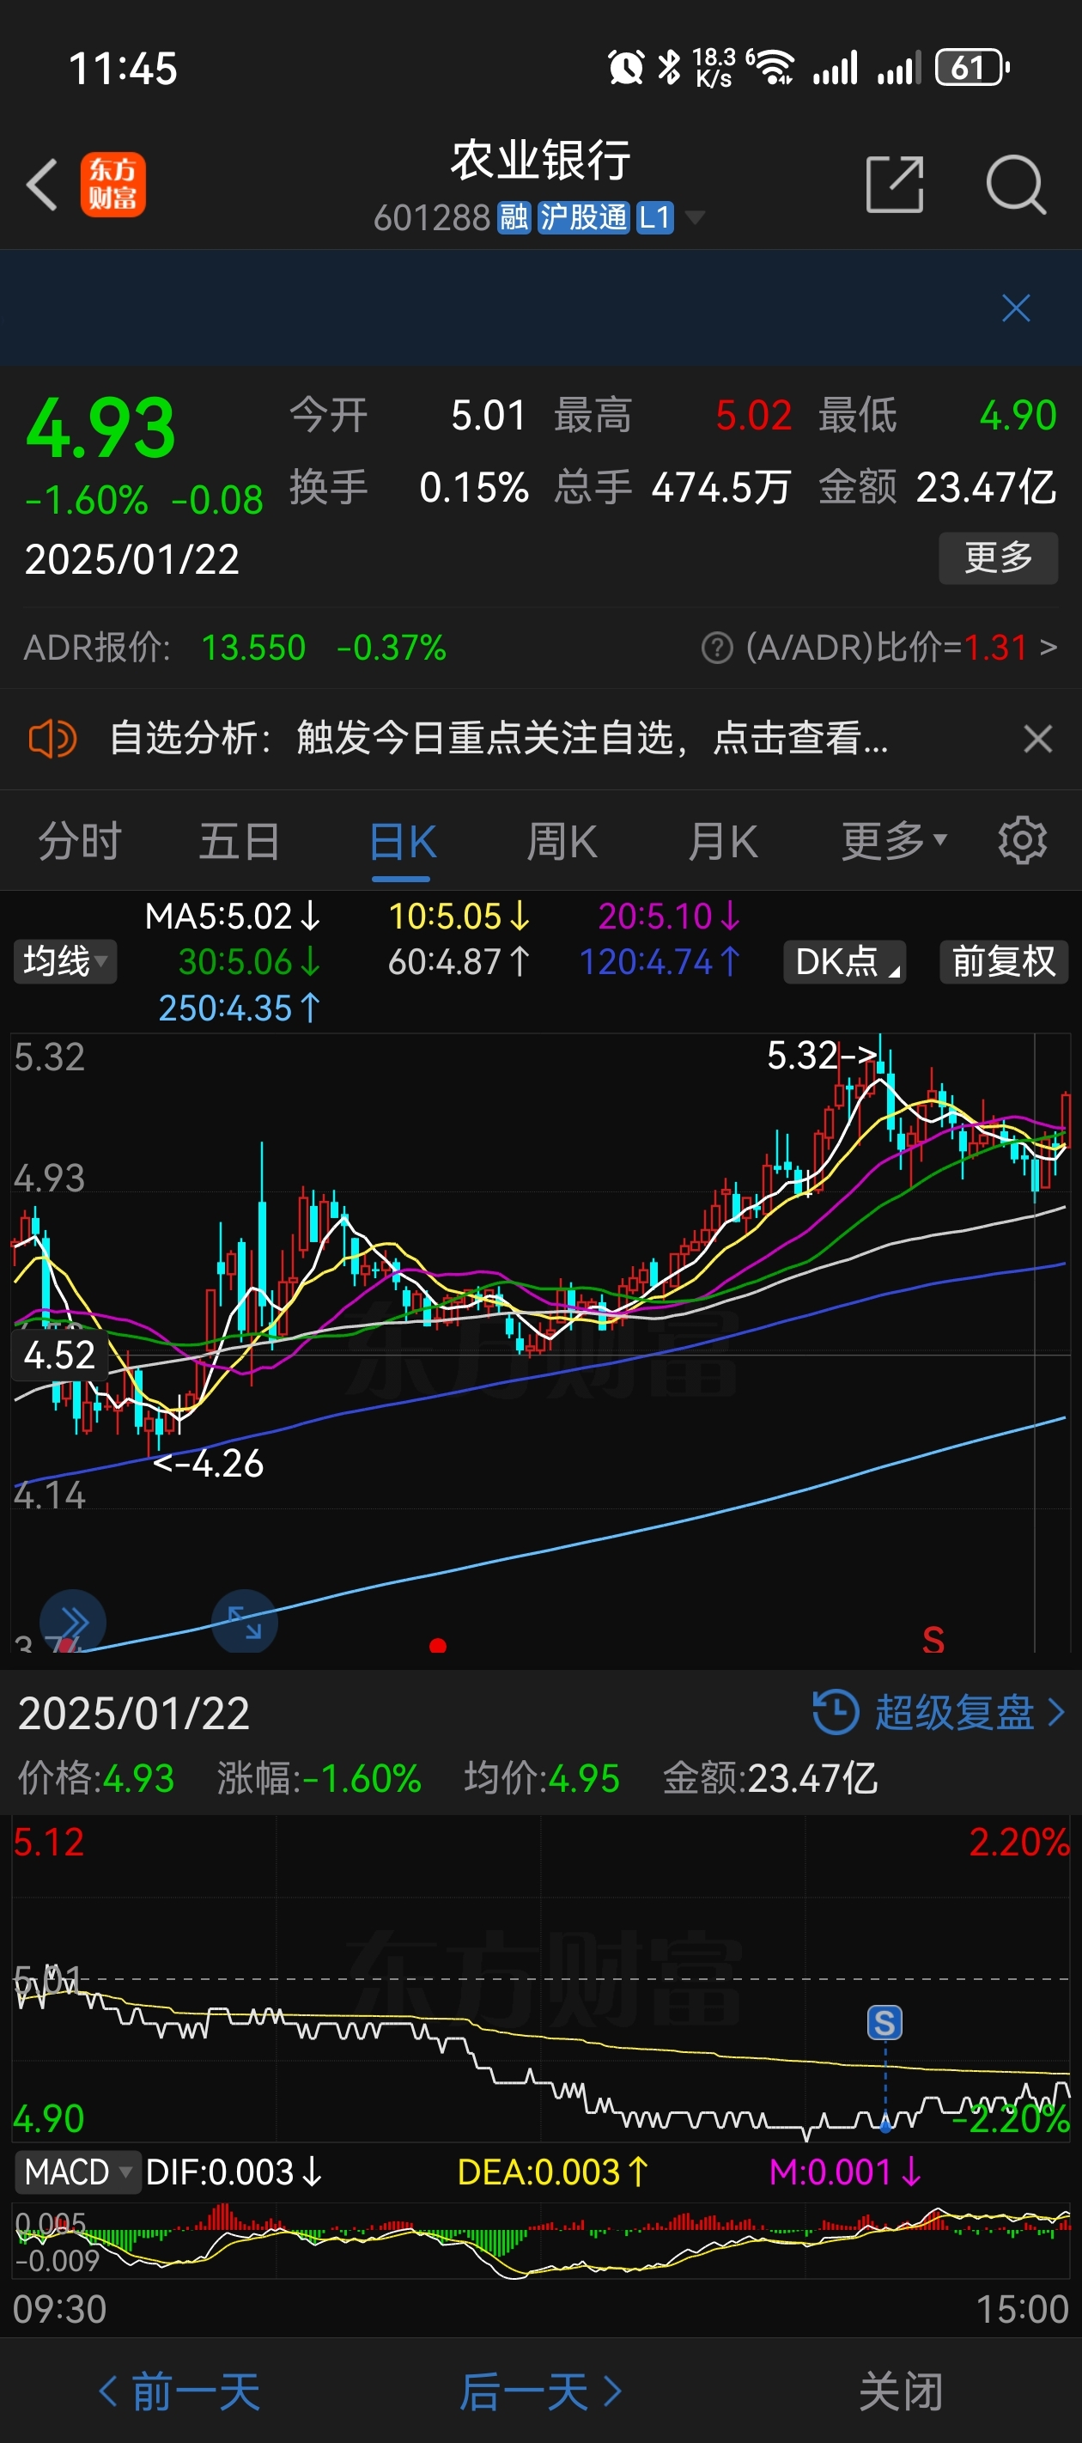The width and height of the screenshot is (1082, 2443).
Task: Dismiss the 自选分析 notification bar
Action: [1038, 738]
